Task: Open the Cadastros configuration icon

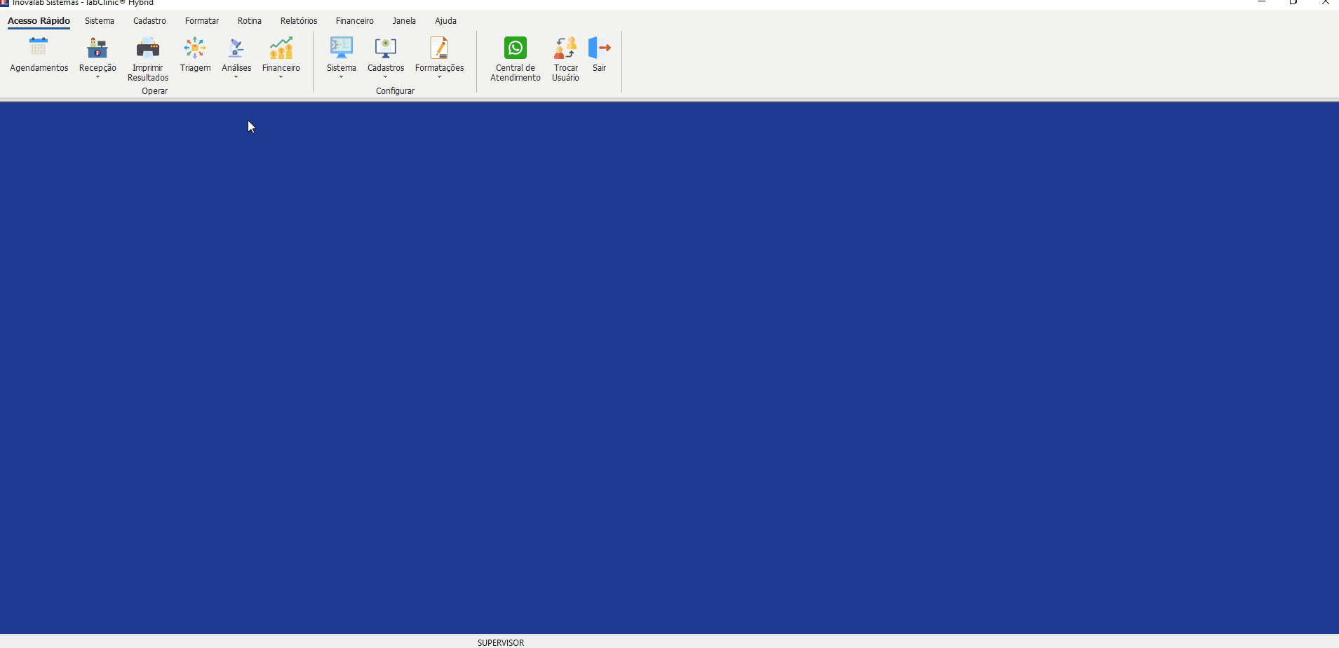Action: [386, 48]
